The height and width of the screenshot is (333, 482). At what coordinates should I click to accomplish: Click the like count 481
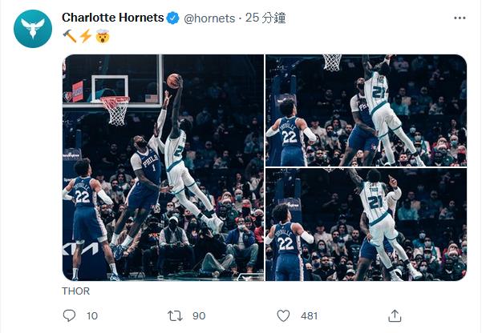309,316
